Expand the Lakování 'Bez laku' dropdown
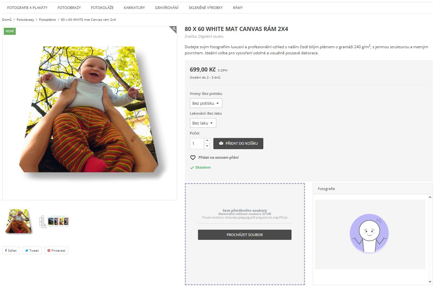Viewport: 436px width, 290px height. [x=203, y=123]
